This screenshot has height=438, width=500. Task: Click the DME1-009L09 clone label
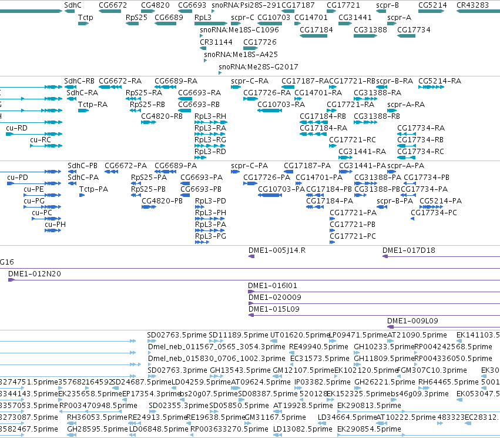coord(412,321)
